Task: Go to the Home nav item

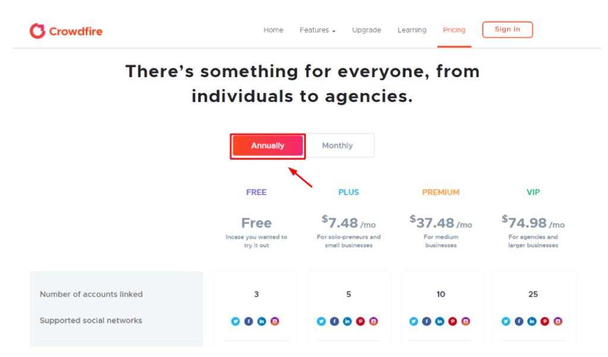Action: tap(273, 30)
